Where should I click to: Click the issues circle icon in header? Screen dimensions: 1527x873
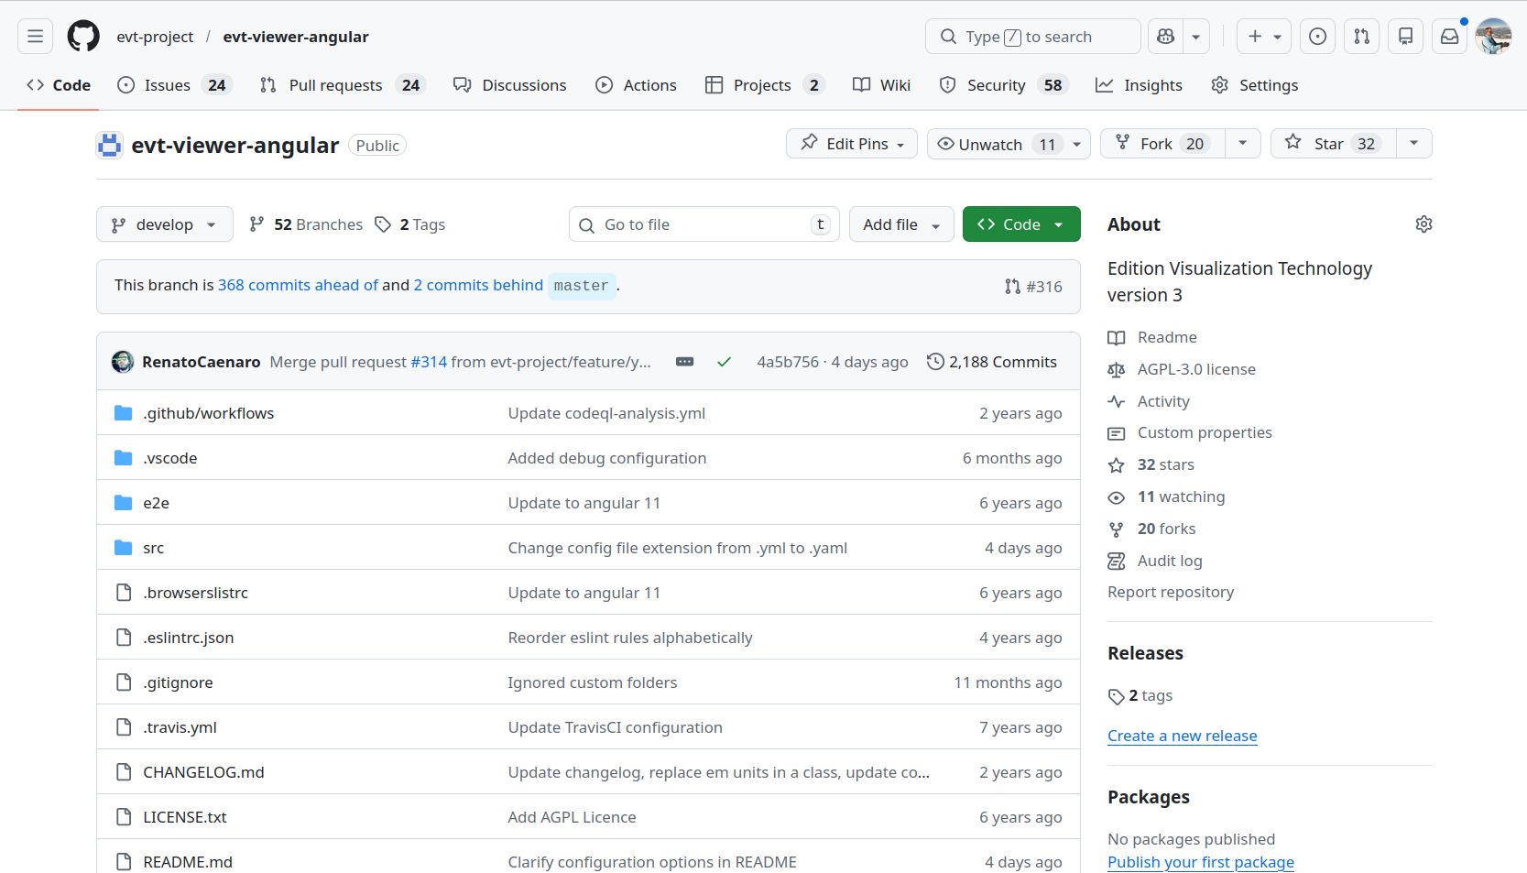click(x=1318, y=36)
